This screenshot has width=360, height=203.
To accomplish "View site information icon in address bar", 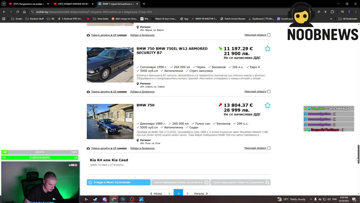I will click(32, 12).
